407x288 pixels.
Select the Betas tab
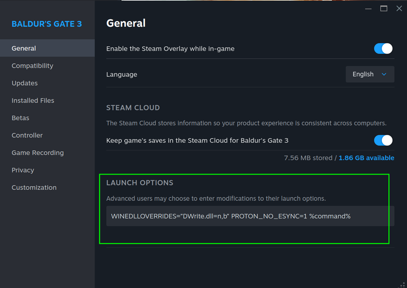click(20, 118)
